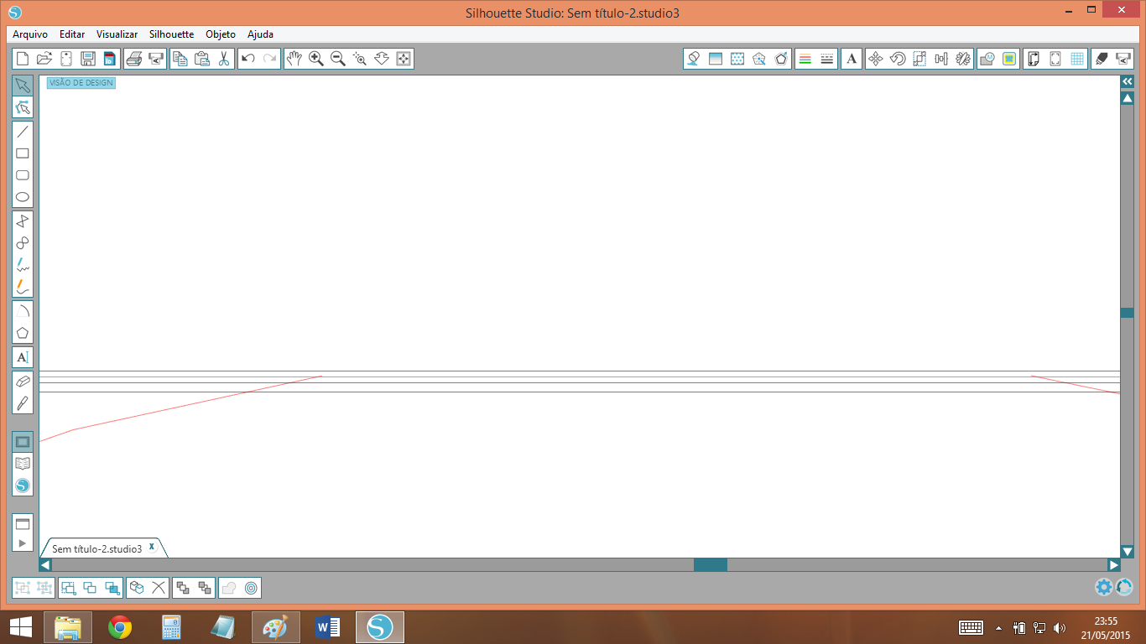
Task: Click the drag zoom down-arrow icon
Action: click(x=382, y=59)
